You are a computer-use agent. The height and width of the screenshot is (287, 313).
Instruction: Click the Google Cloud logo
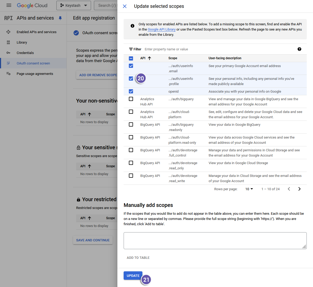pos(32,5)
